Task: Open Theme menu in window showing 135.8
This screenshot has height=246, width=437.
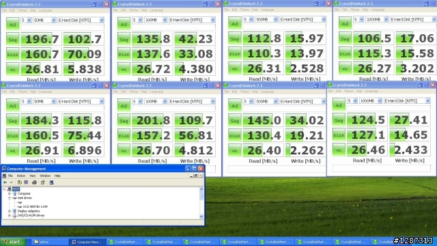Action: point(134,10)
